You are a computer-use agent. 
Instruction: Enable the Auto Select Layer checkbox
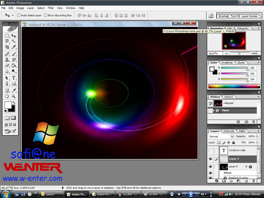point(19,15)
